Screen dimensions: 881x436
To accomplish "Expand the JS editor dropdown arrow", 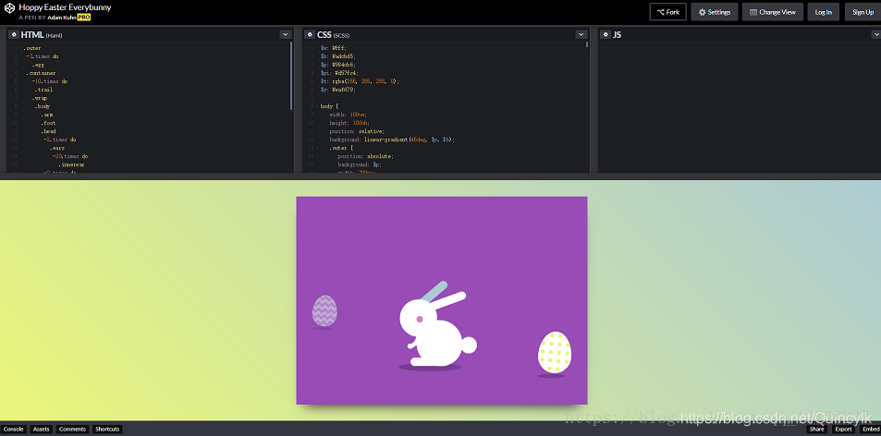I will [875, 35].
